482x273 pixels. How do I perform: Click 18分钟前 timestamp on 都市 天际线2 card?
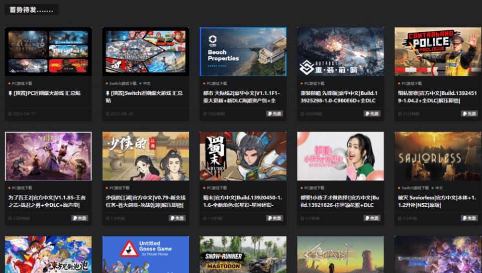(214, 113)
